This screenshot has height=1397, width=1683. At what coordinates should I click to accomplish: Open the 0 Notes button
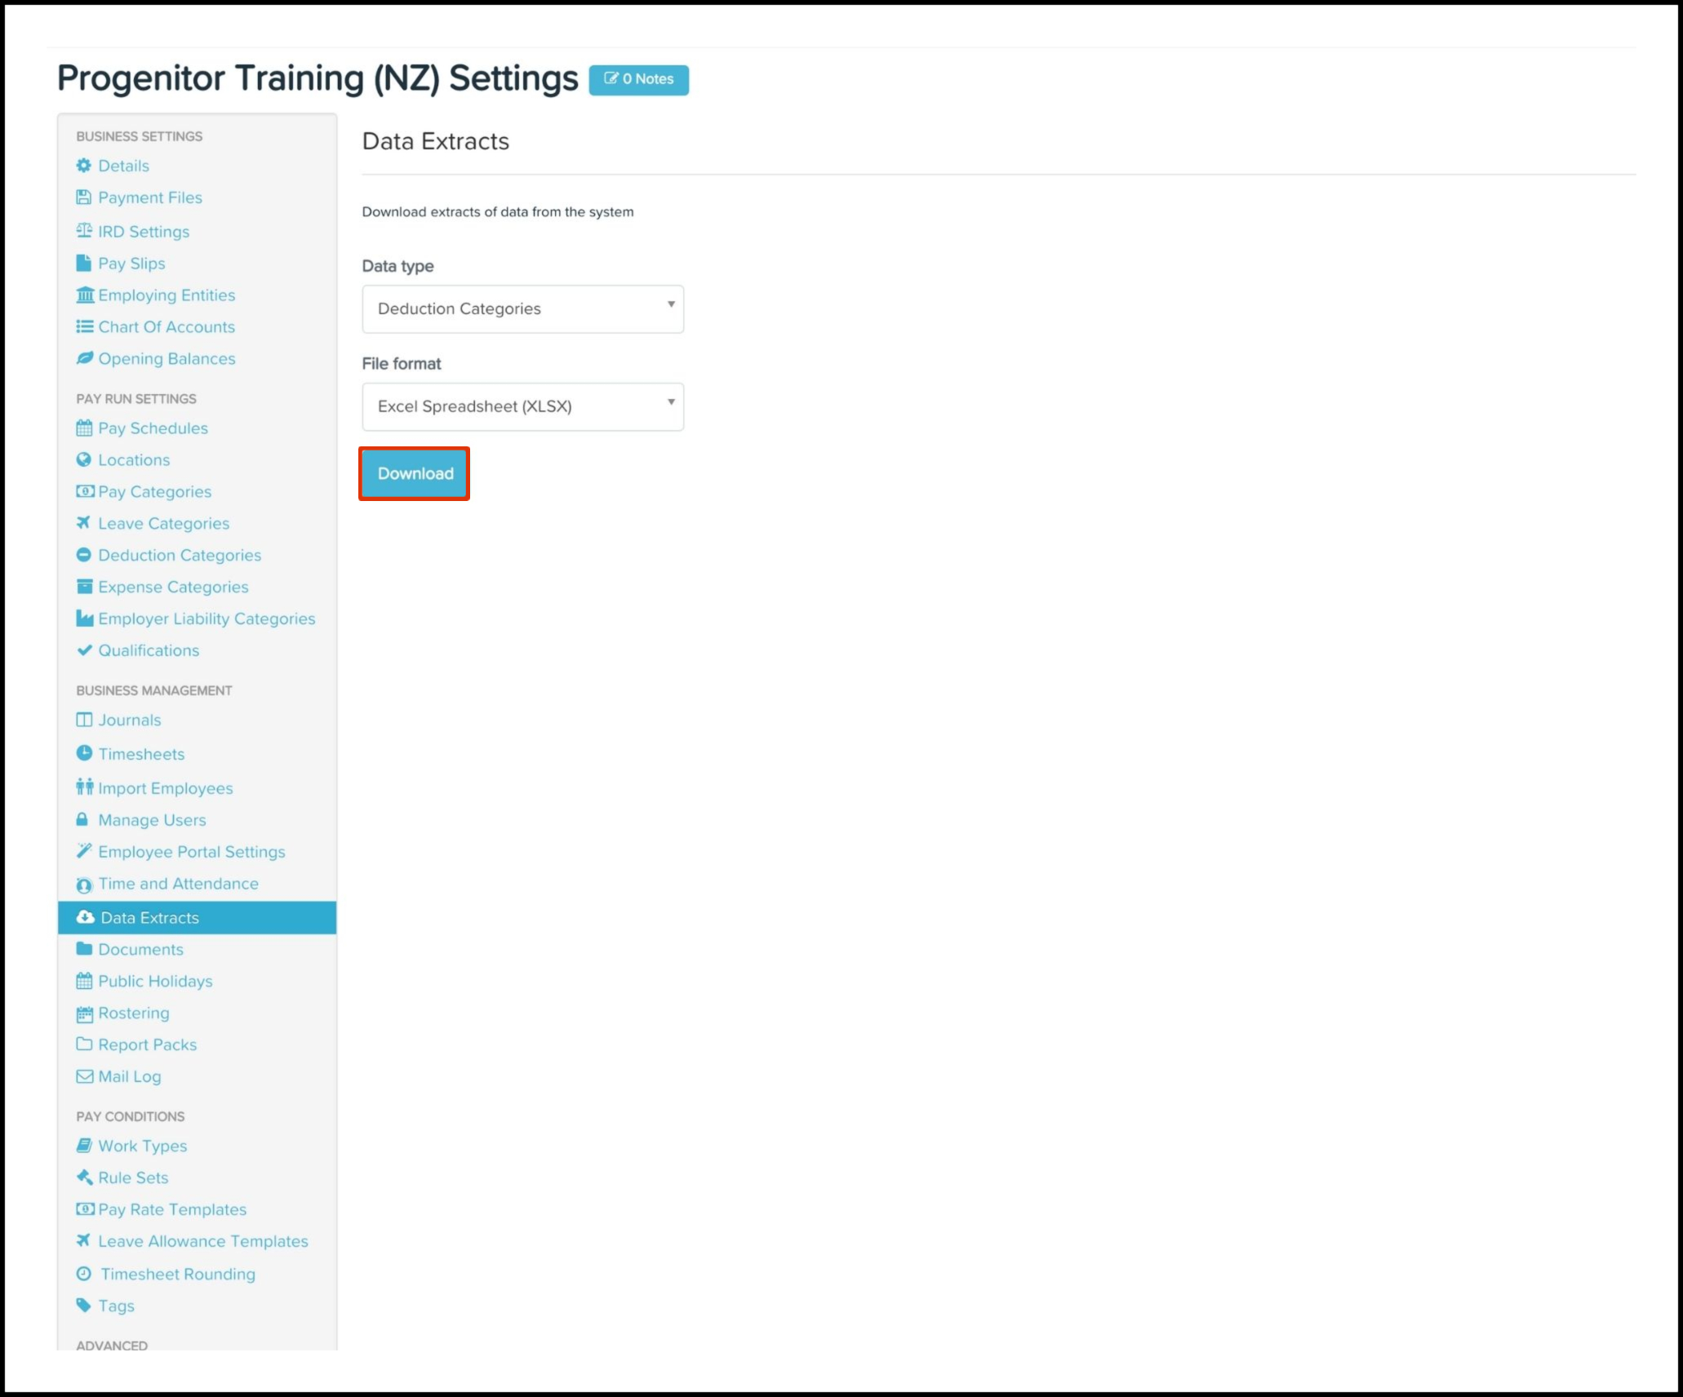pyautogui.click(x=638, y=79)
